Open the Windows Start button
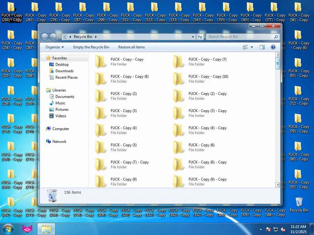Screen dimensions: 314x235 coord(8,229)
